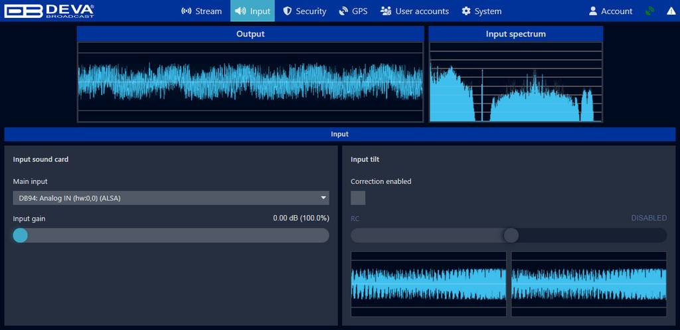Image resolution: width=680 pixels, height=330 pixels.
Task: Click the Security shield icon
Action: (x=287, y=11)
